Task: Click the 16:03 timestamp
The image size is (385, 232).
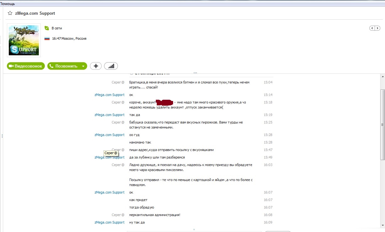Action: click(268, 165)
